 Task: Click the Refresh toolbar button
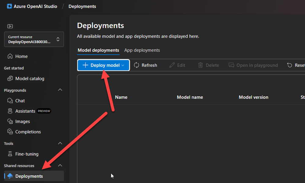(x=146, y=65)
